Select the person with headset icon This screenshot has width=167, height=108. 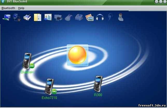pyautogui.click(x=121, y=17)
